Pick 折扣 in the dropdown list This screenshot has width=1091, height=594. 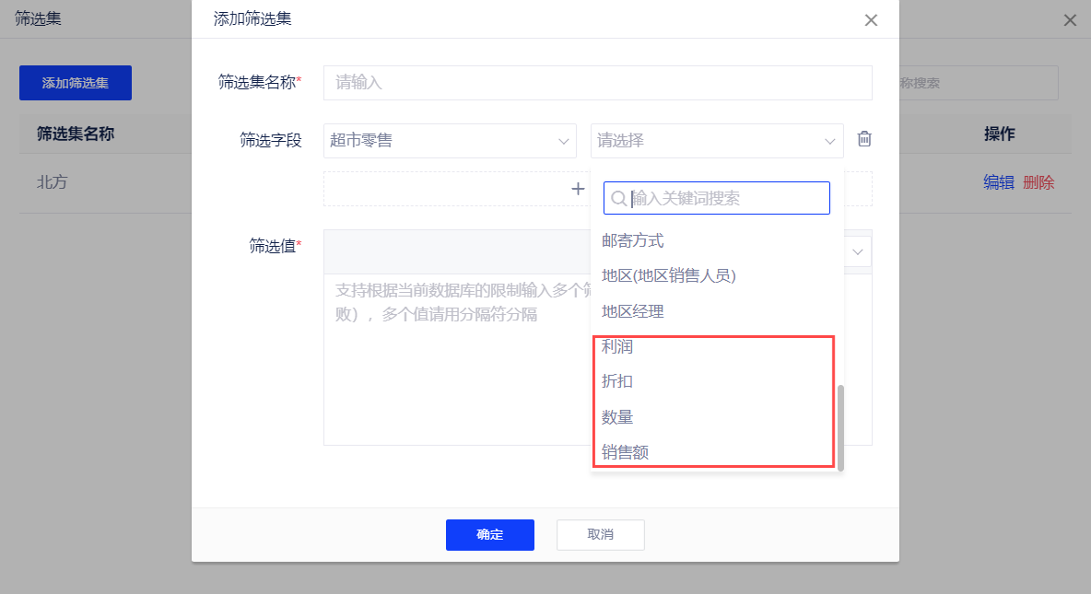617,382
